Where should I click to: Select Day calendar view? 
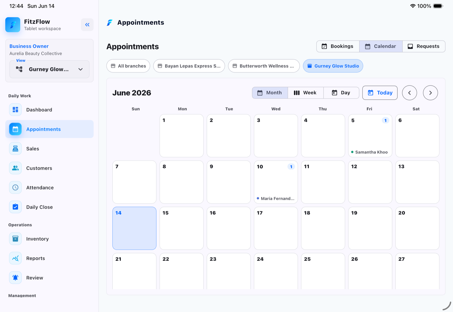[x=341, y=93]
